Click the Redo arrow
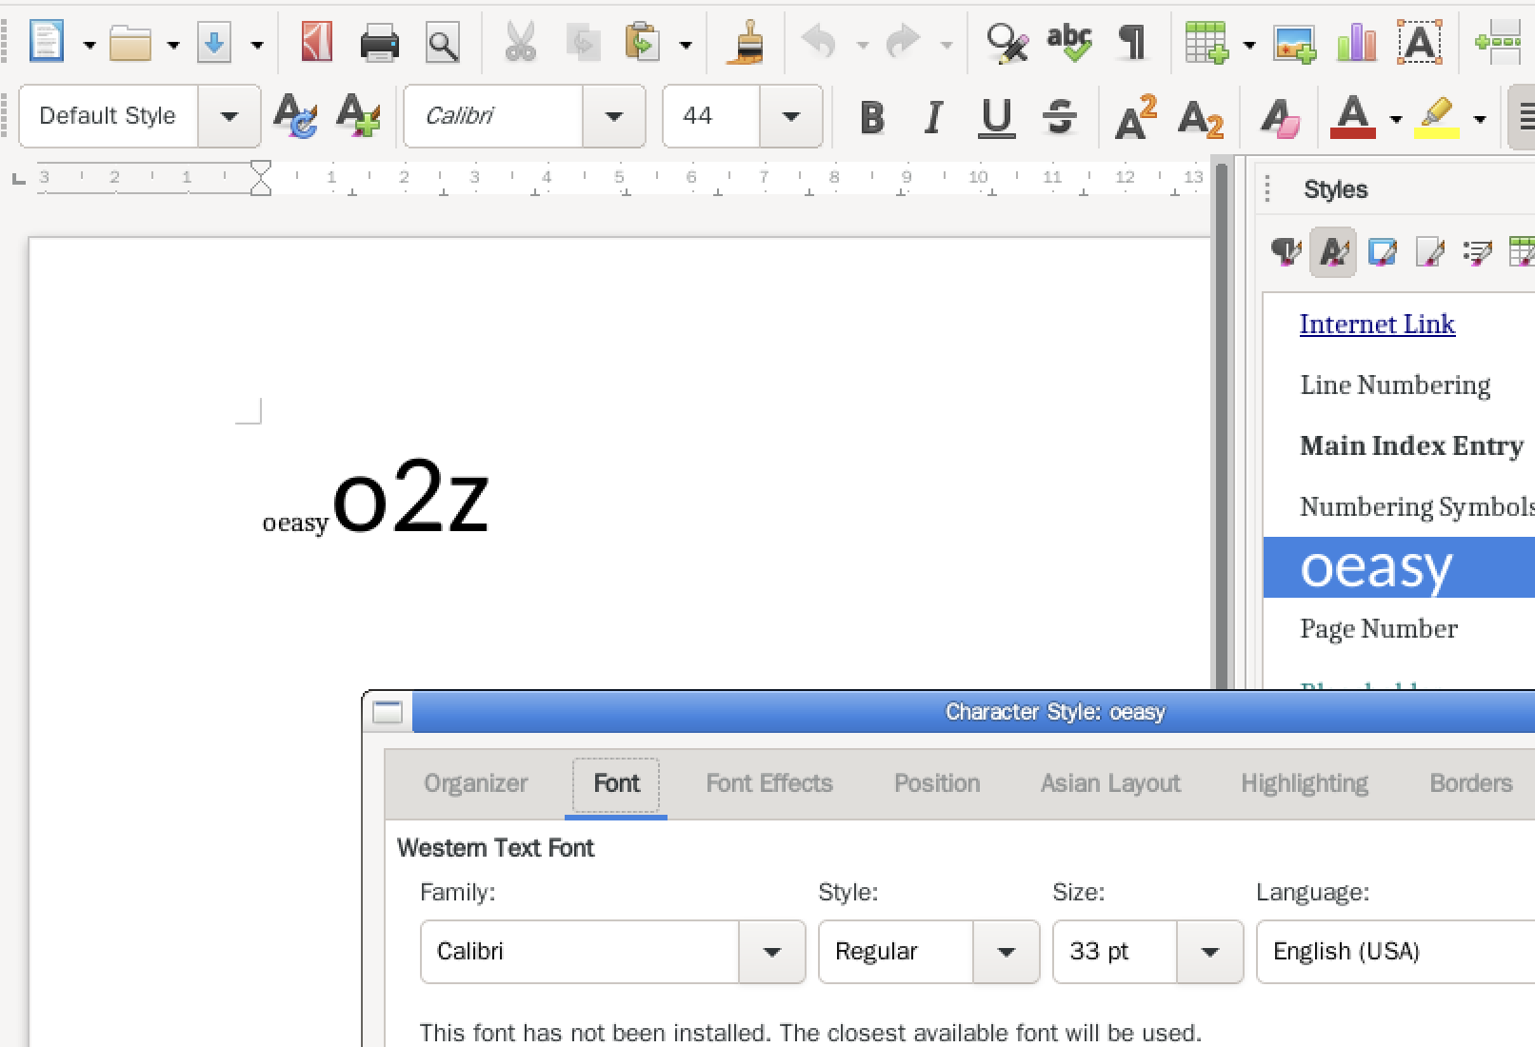1535x1047 pixels. (x=903, y=43)
